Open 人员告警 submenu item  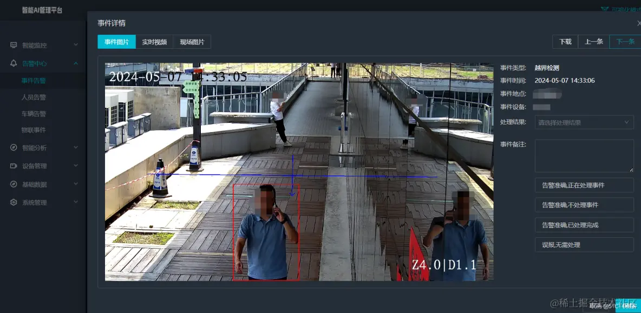(34, 97)
